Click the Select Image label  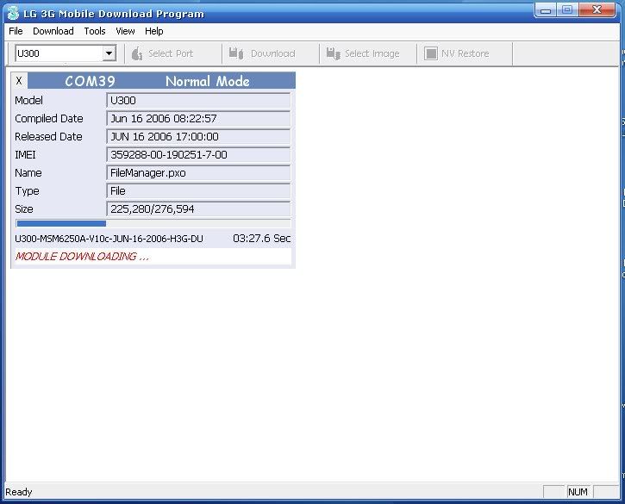pos(372,53)
